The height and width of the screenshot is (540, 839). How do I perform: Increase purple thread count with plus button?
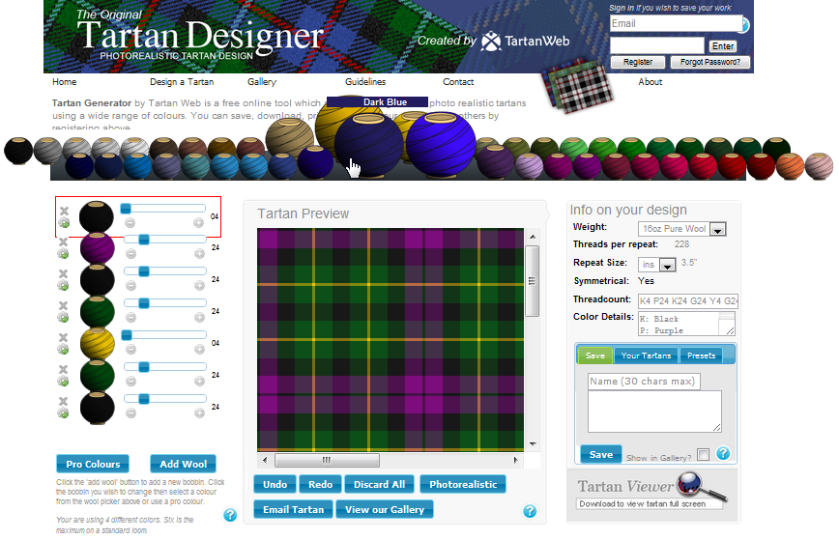coord(199,254)
